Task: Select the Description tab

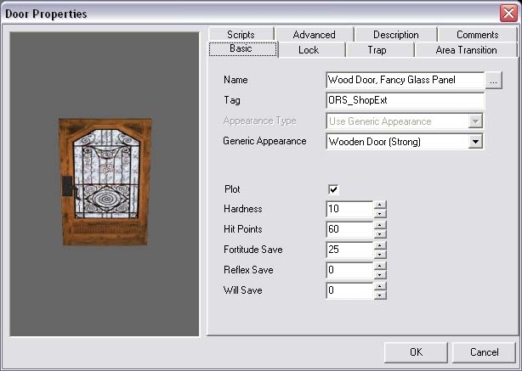Action: pos(395,35)
